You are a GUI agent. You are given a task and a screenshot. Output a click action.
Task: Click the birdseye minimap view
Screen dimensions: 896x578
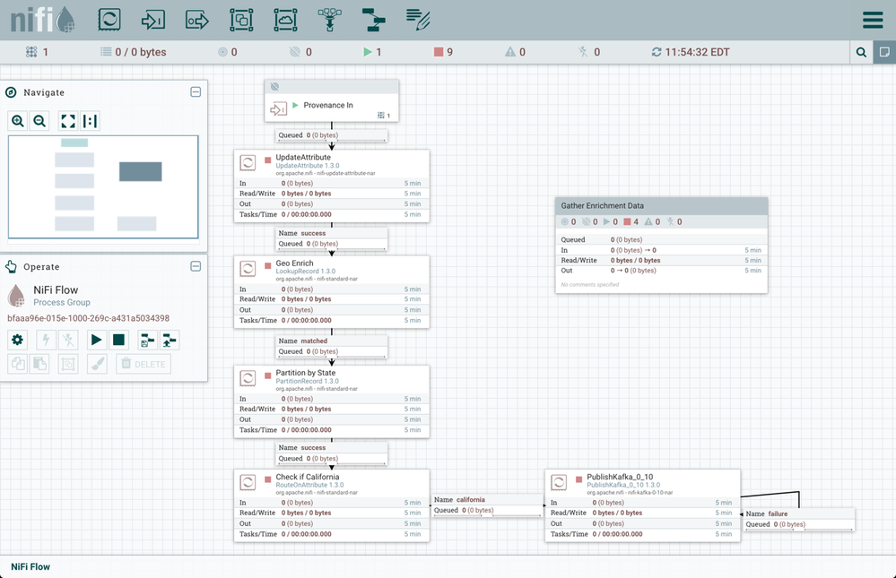tap(103, 187)
